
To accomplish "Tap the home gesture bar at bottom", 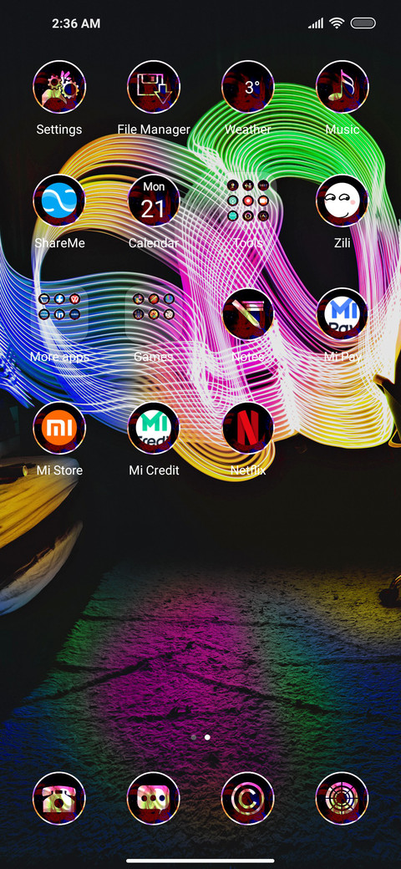I will click(x=200, y=861).
